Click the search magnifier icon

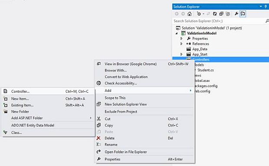point(267,21)
